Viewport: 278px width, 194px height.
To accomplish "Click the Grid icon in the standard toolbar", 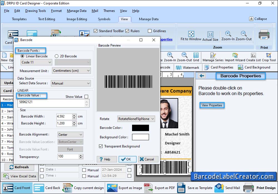I will [x=196, y=55].
